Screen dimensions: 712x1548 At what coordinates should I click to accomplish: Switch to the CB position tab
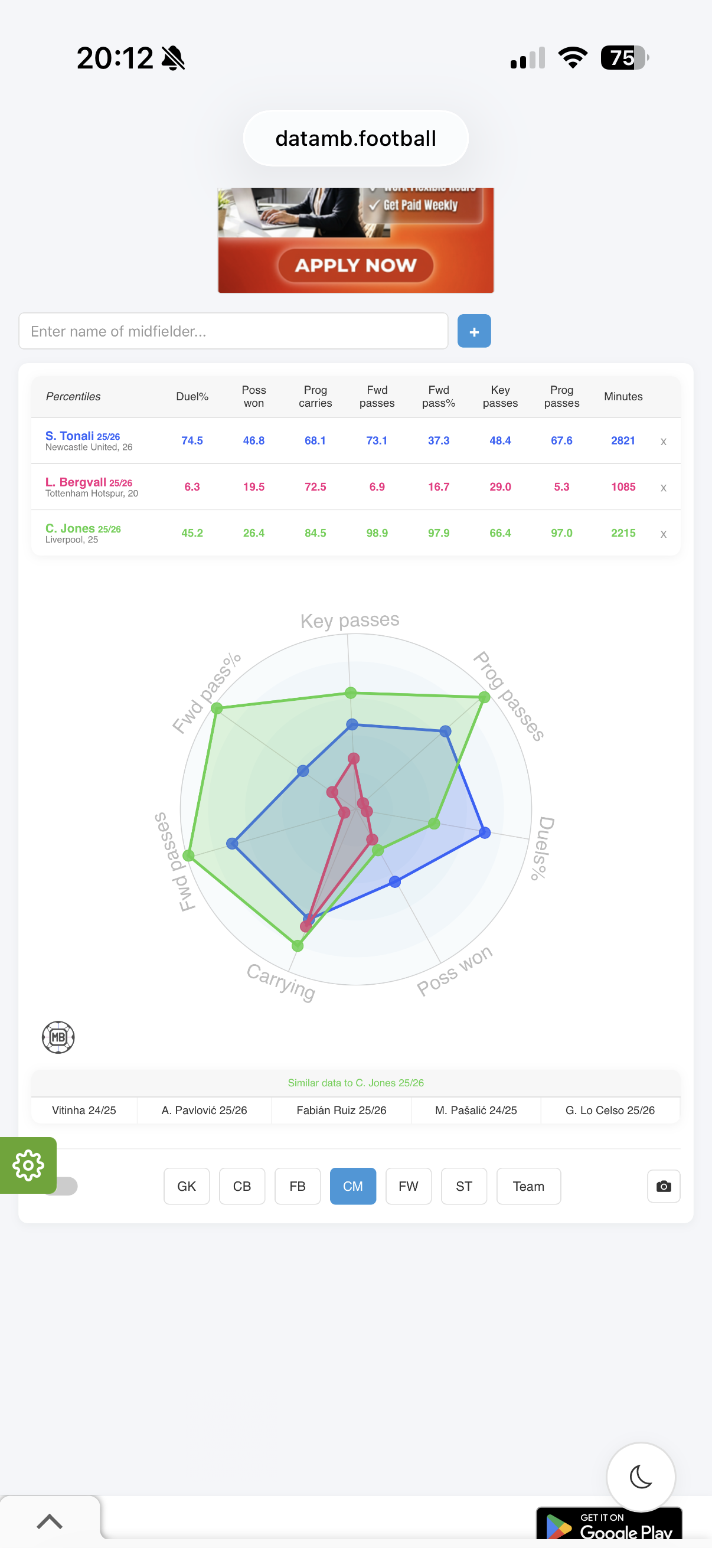(242, 1186)
